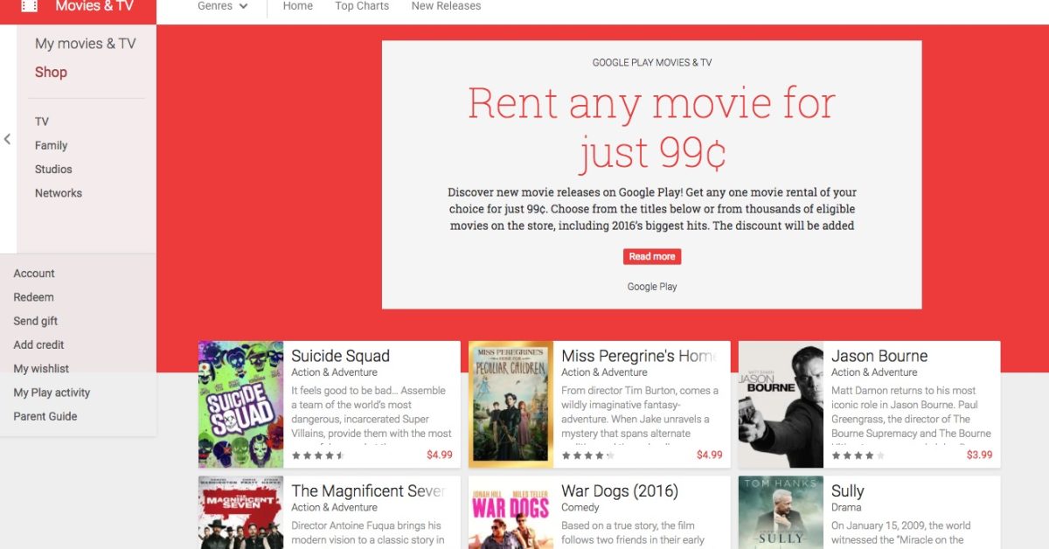Open the Family category

pyautogui.click(x=51, y=145)
